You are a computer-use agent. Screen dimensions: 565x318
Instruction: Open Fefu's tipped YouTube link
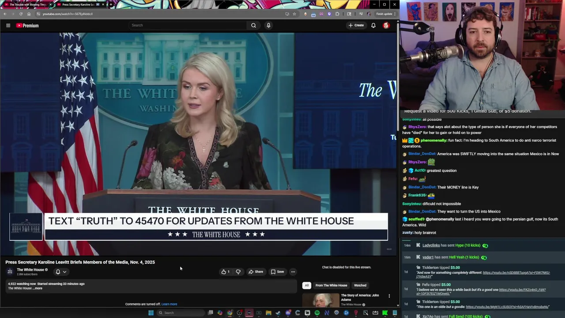(x=522, y=290)
